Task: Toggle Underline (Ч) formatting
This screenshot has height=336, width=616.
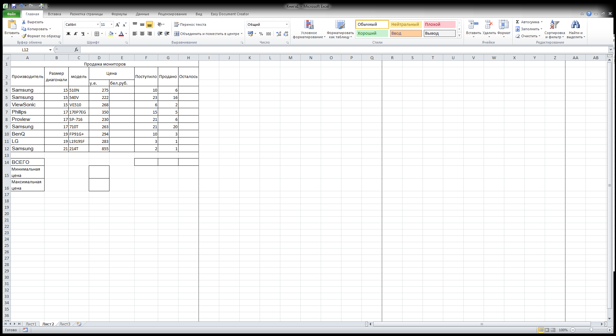Action: pos(83,34)
